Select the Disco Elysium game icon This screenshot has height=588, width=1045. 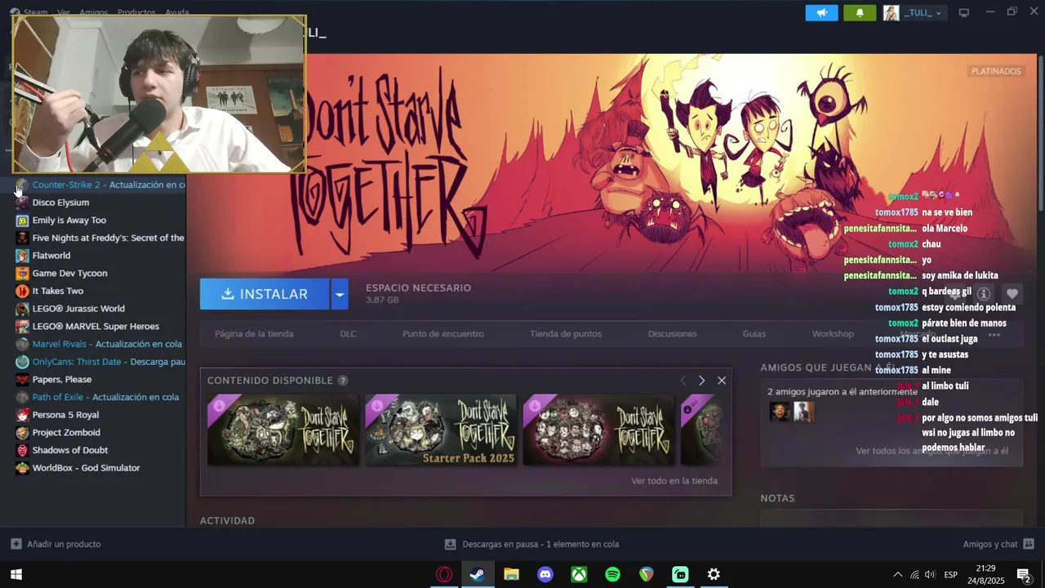[x=22, y=203]
